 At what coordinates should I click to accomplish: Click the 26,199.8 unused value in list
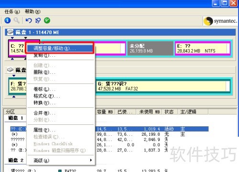point(151,134)
